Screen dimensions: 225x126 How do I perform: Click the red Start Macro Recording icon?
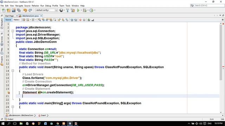81,20
